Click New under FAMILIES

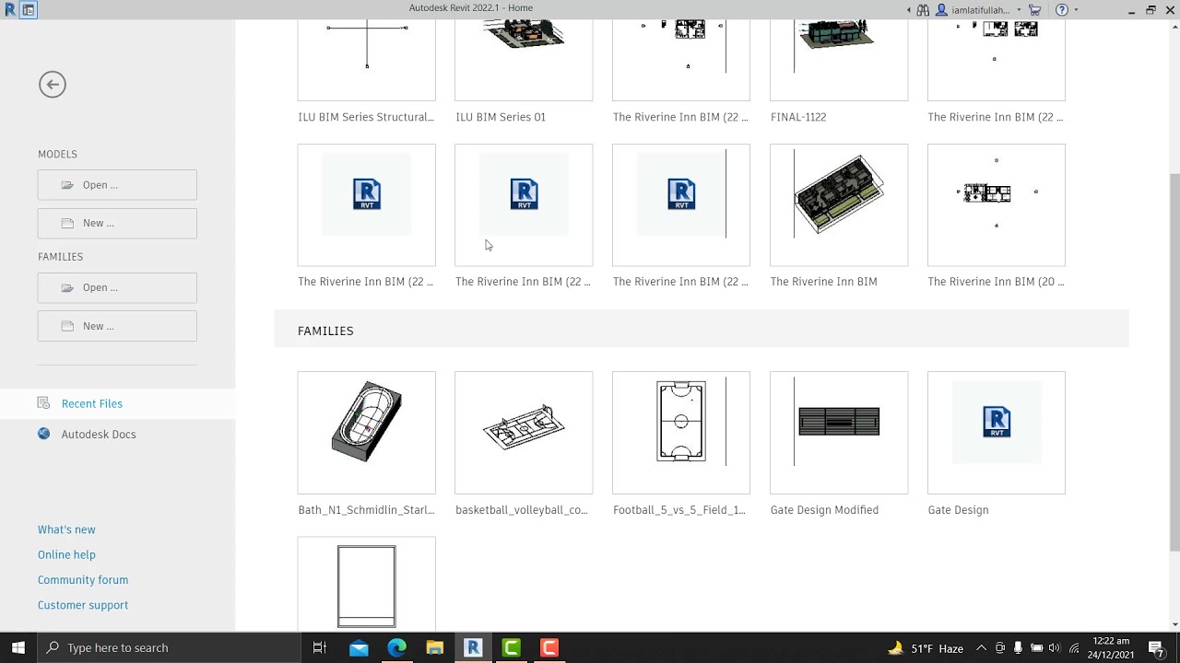[x=117, y=326]
